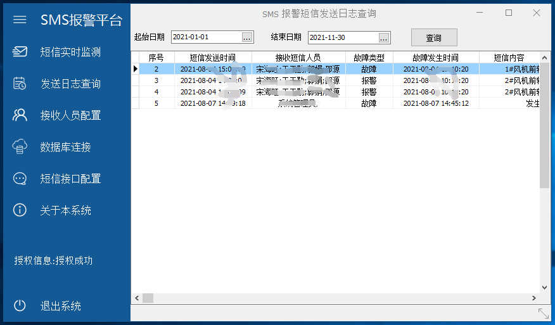Open 发送日志查询 menu item

click(70, 84)
